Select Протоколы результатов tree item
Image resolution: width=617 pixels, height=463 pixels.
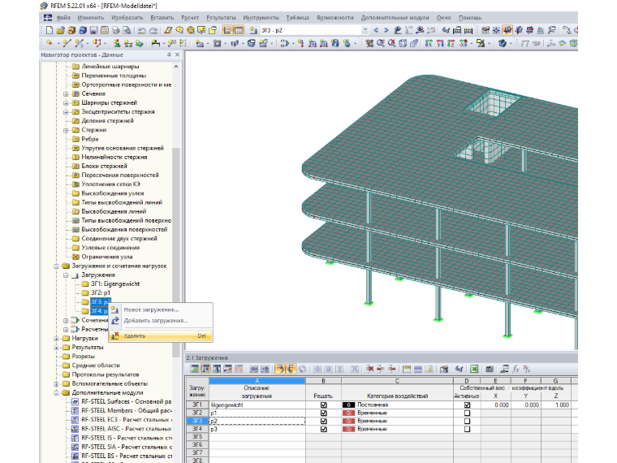click(x=106, y=374)
